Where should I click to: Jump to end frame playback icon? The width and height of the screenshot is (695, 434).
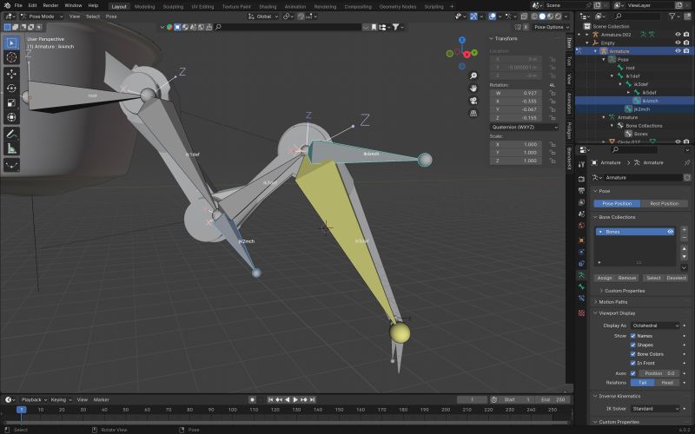(313, 399)
